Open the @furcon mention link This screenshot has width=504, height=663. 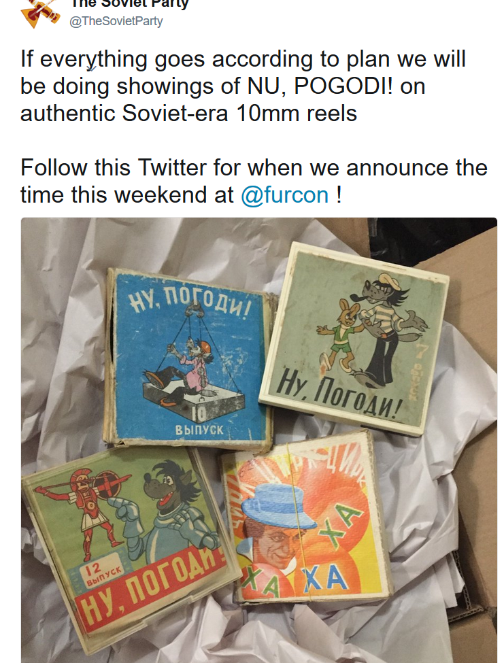[x=284, y=195]
